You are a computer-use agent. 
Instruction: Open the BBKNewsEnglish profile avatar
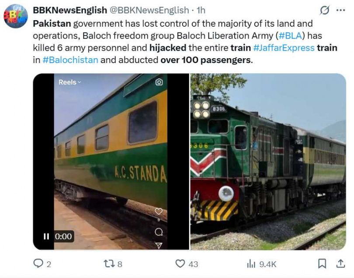(x=16, y=16)
